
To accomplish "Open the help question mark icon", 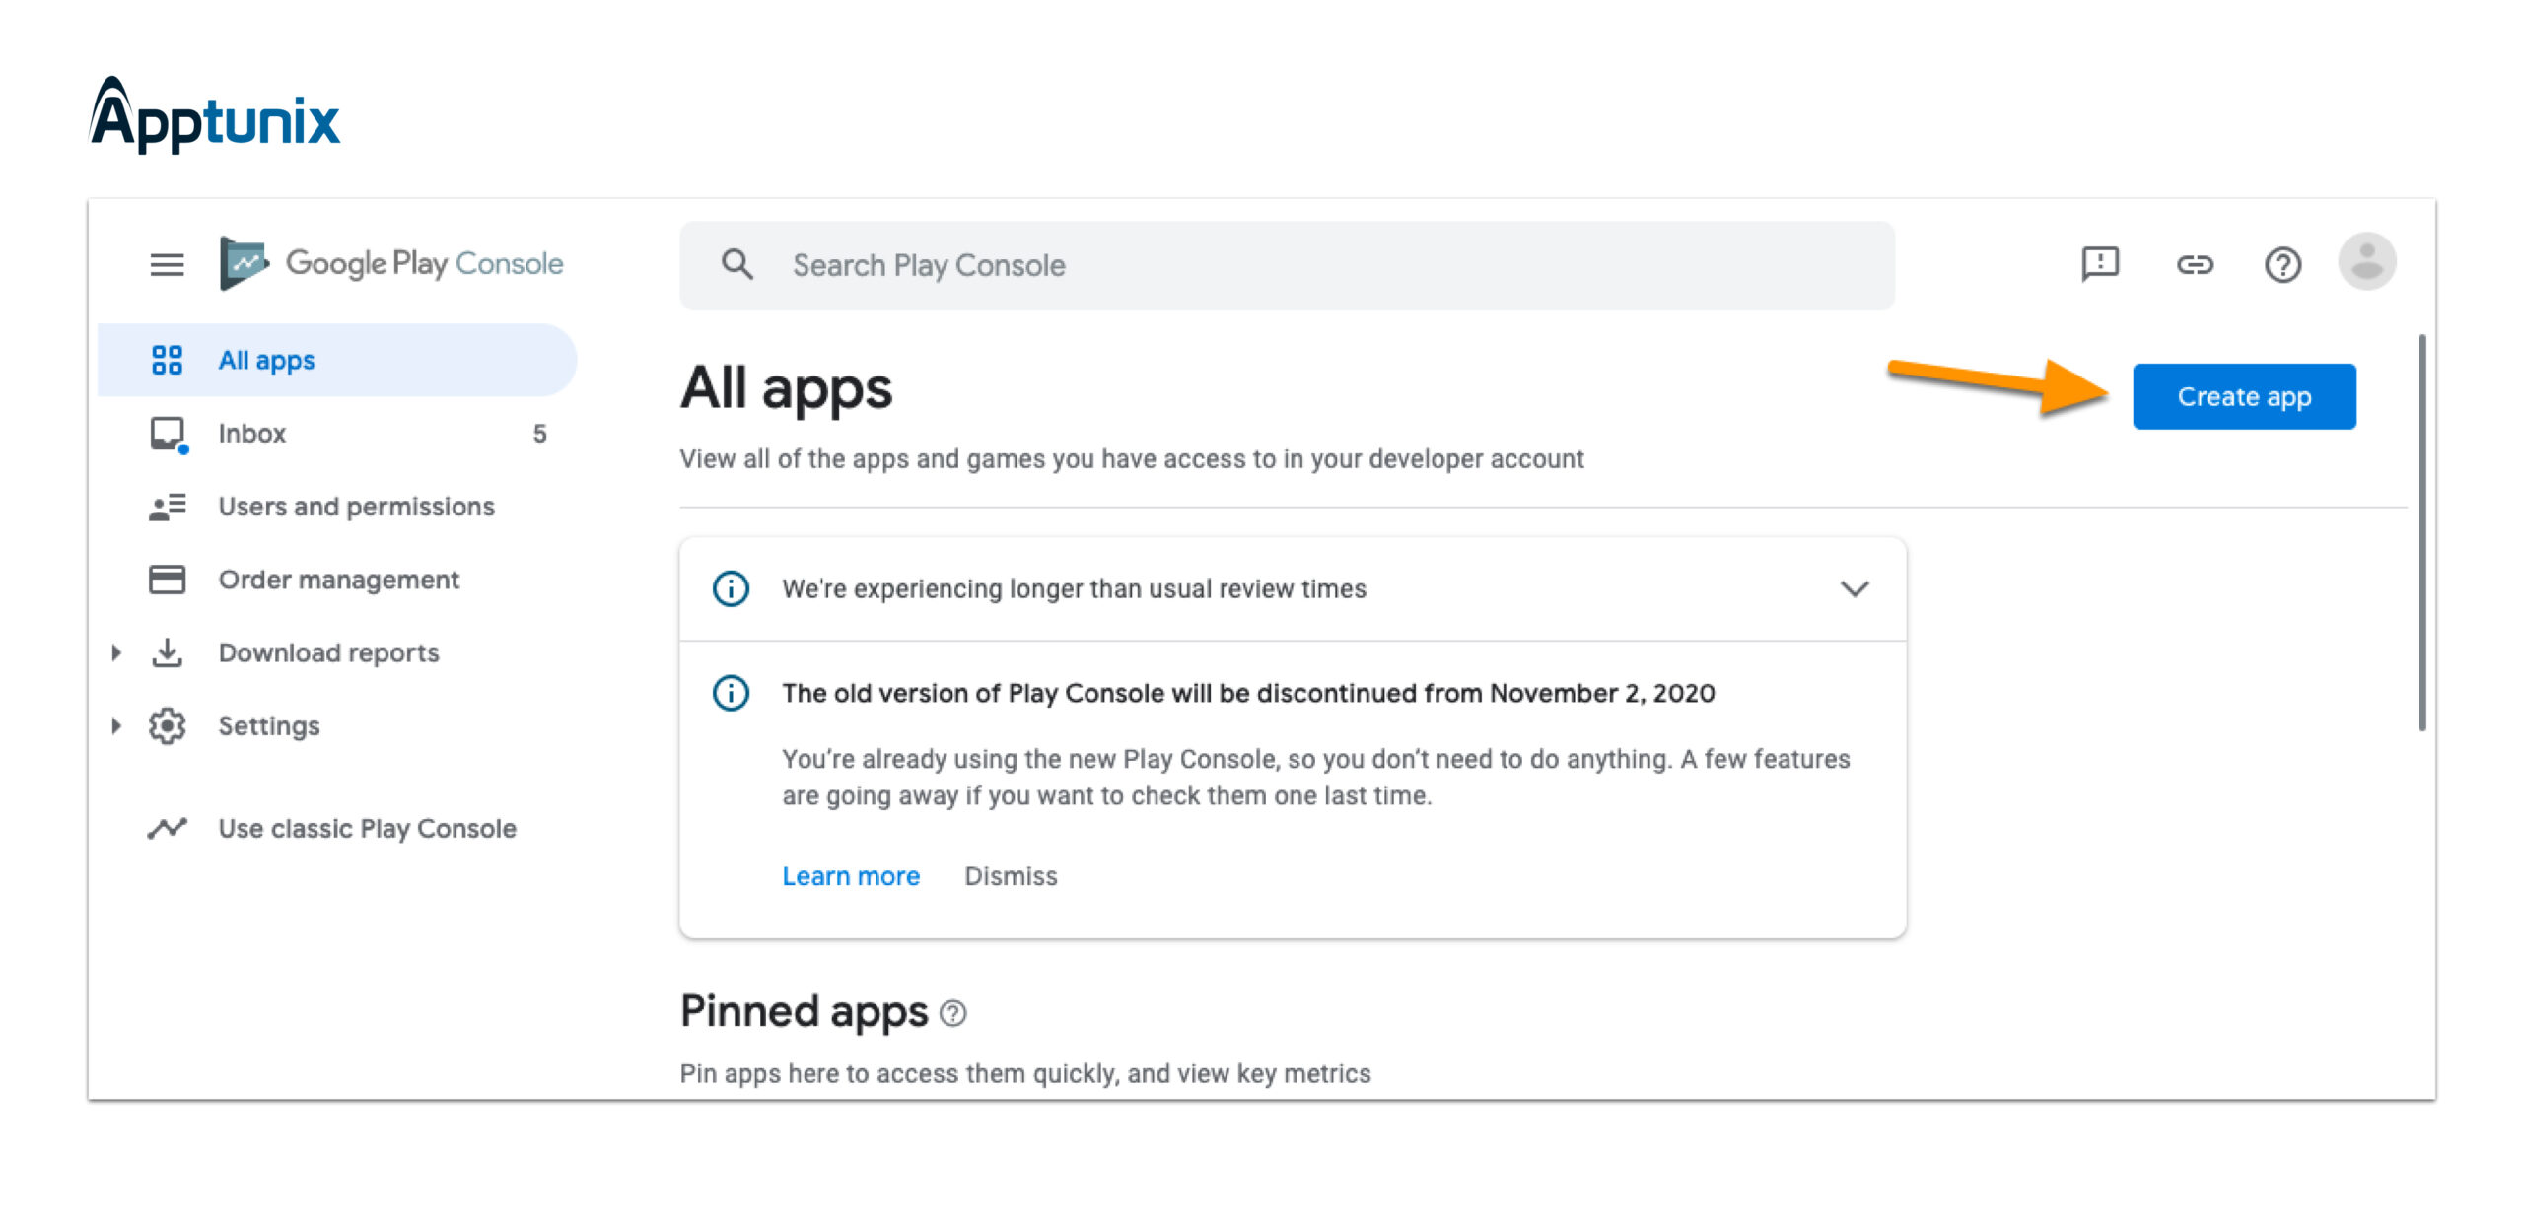I will tap(2281, 264).
